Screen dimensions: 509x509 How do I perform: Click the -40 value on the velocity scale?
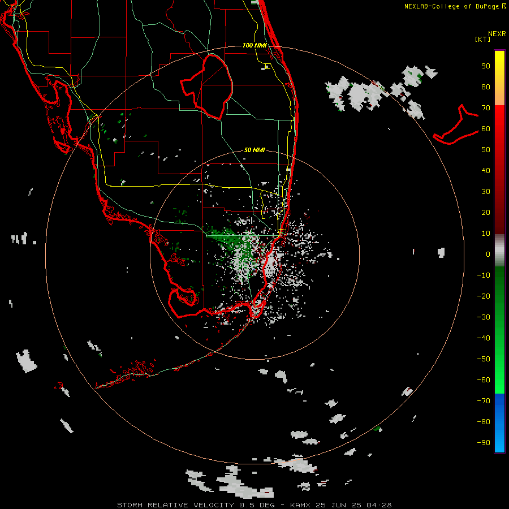[x=484, y=338]
